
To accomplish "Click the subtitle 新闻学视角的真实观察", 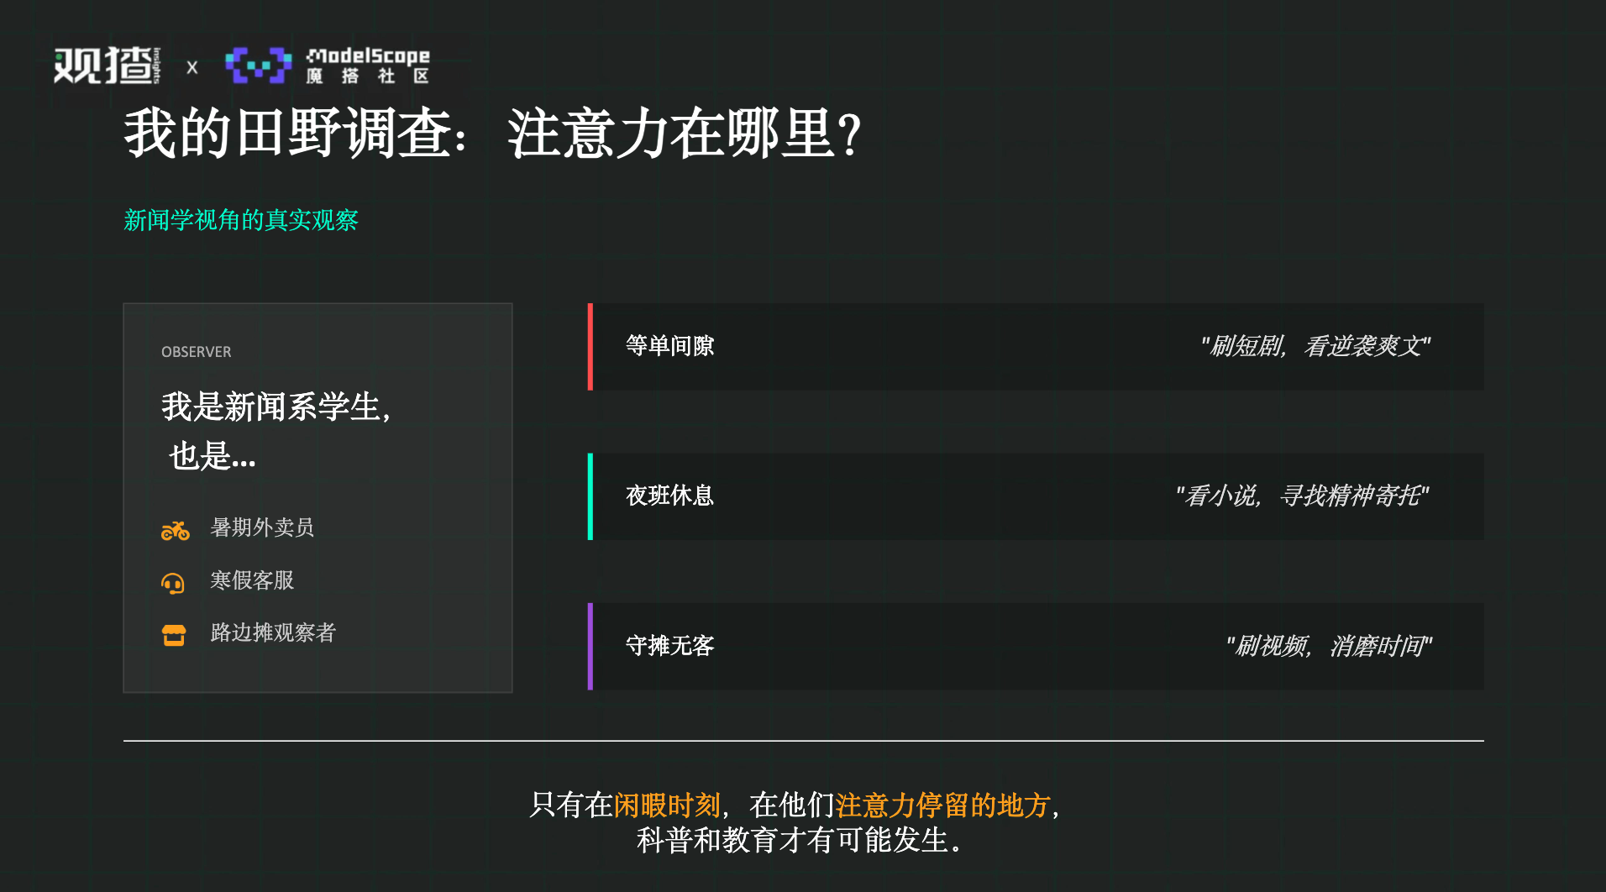I will [241, 220].
